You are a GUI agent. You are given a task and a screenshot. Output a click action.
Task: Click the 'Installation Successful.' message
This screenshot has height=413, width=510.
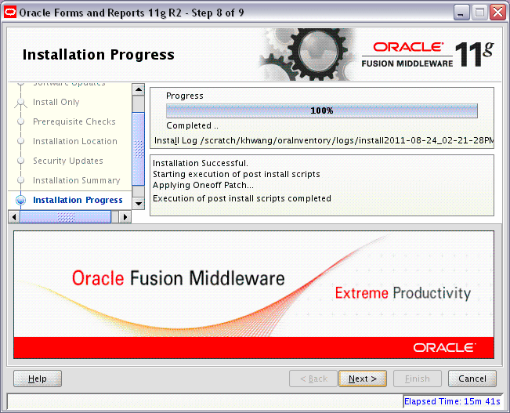point(201,163)
